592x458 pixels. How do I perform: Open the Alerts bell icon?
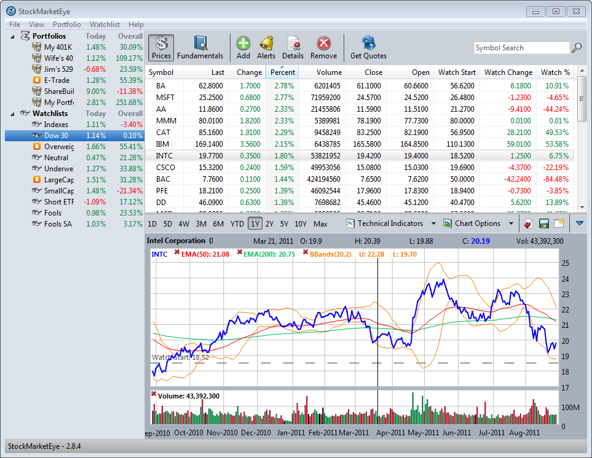[266, 48]
